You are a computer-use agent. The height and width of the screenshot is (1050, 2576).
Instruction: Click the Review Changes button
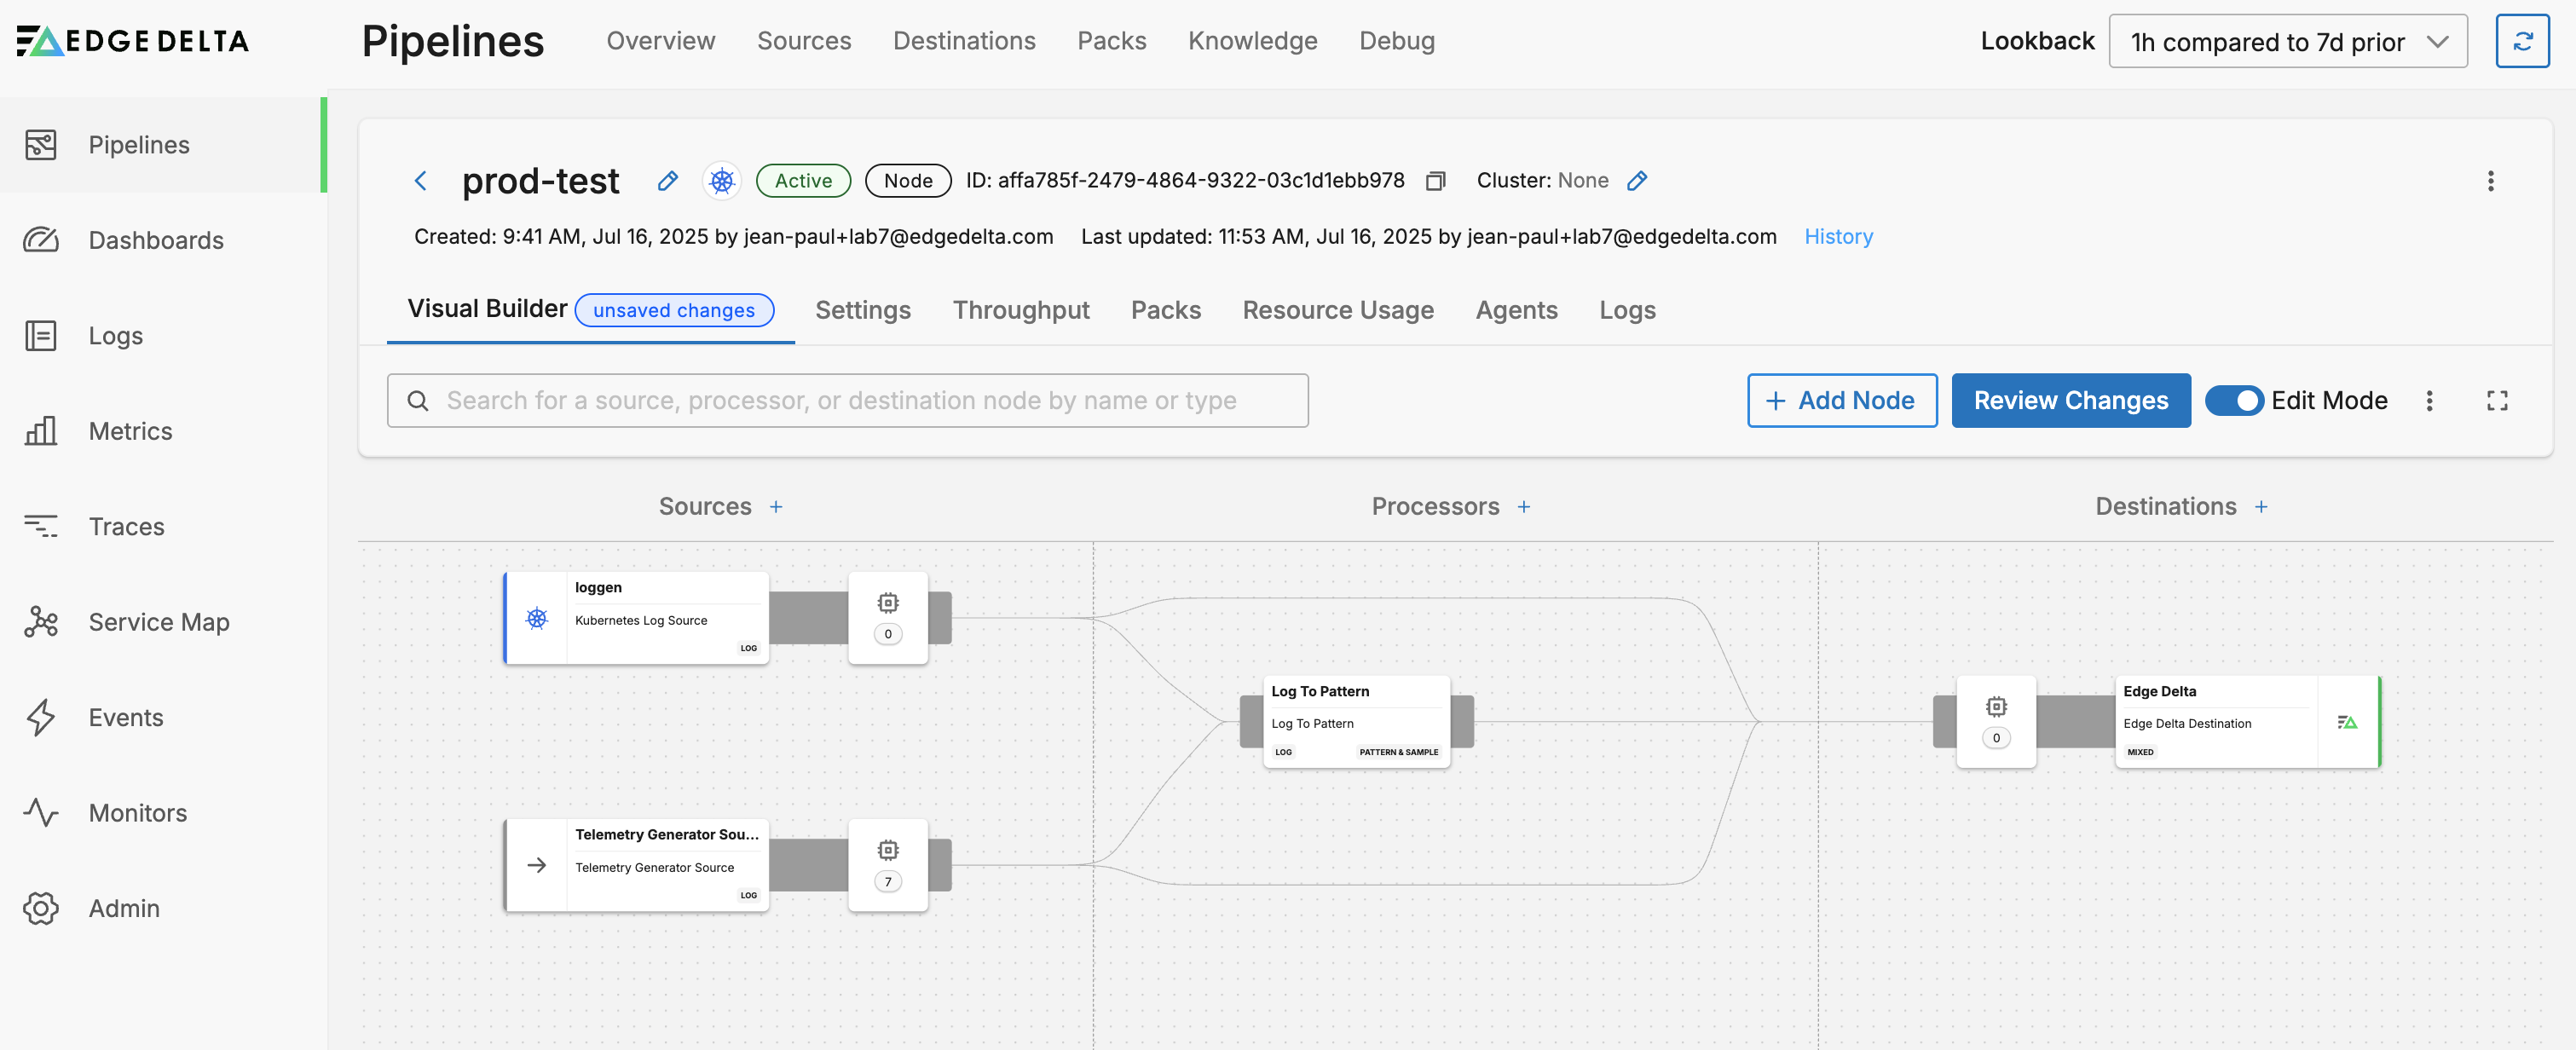[2071, 401]
